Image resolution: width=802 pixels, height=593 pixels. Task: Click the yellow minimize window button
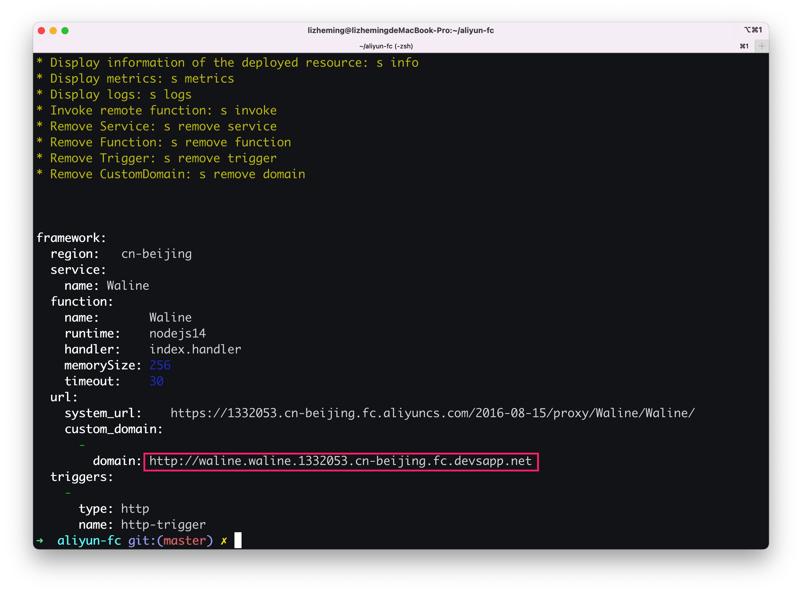tap(53, 30)
